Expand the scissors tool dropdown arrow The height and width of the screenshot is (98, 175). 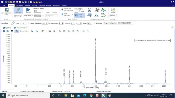coord(93,10)
